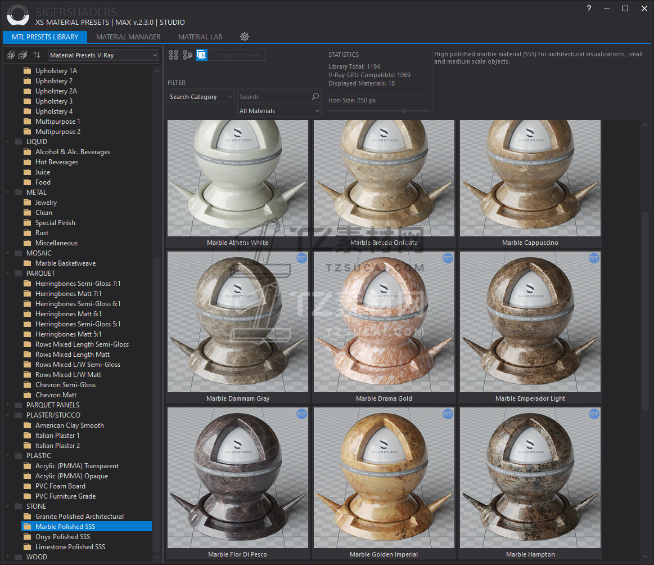Adjust the Icon Size slider handle
The width and height of the screenshot is (654, 565).
tap(404, 110)
